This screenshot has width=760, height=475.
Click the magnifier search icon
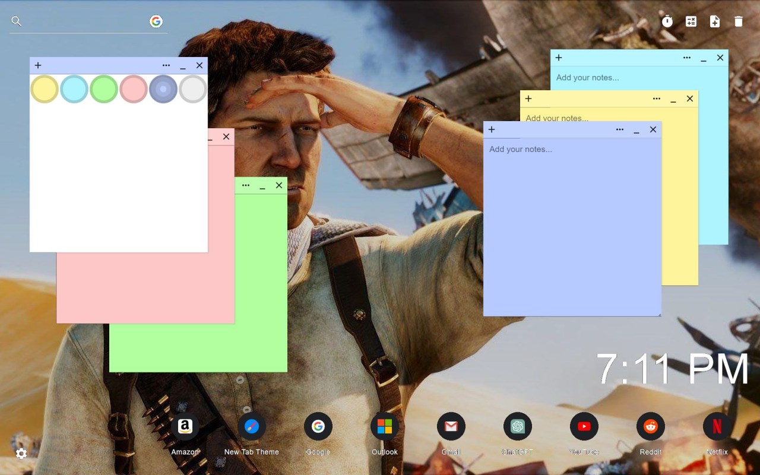pyautogui.click(x=17, y=21)
